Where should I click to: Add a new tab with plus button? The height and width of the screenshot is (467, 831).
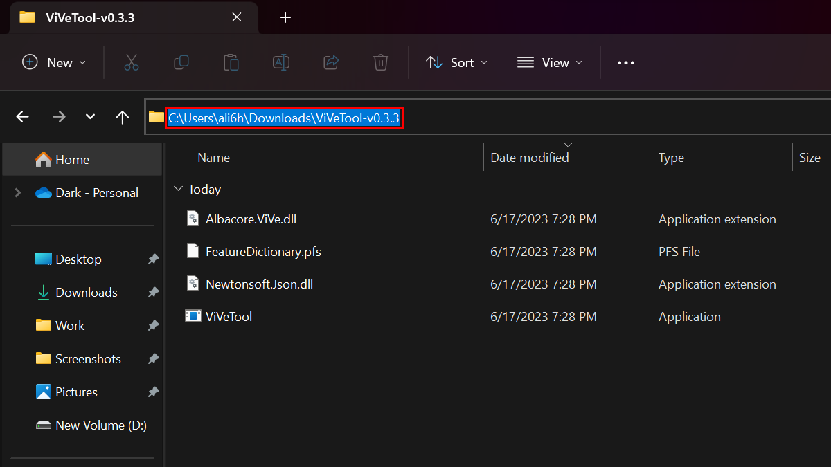pos(285,18)
